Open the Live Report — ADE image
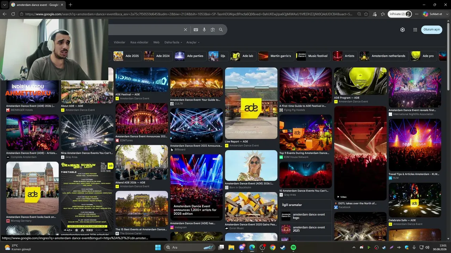 click(x=251, y=103)
